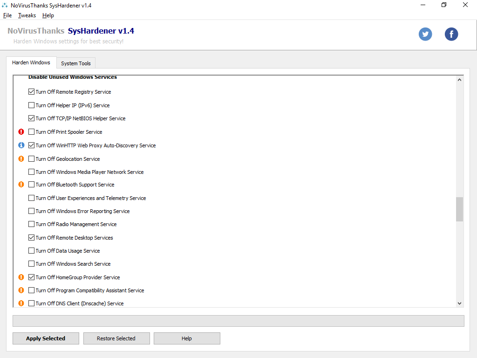The width and height of the screenshot is (477, 358).
Task: Switch to the Harden Windows tab
Action: [31, 62]
